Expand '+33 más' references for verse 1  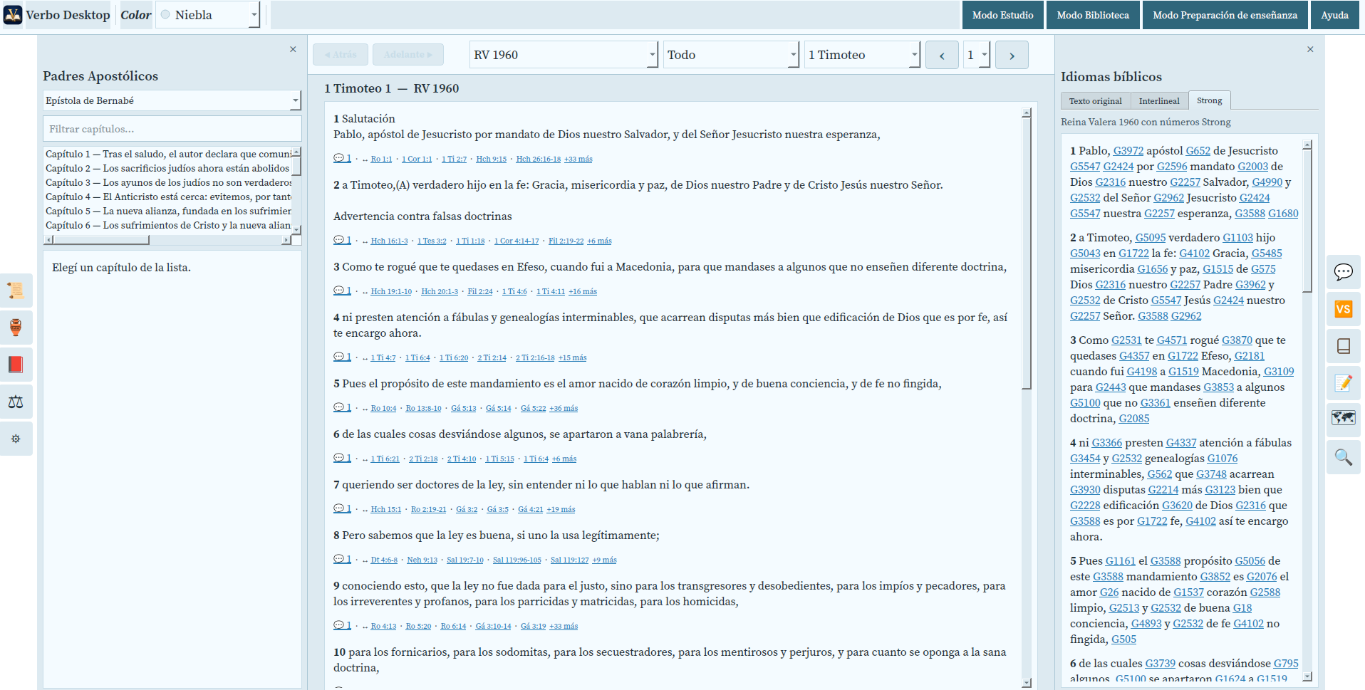pos(578,160)
